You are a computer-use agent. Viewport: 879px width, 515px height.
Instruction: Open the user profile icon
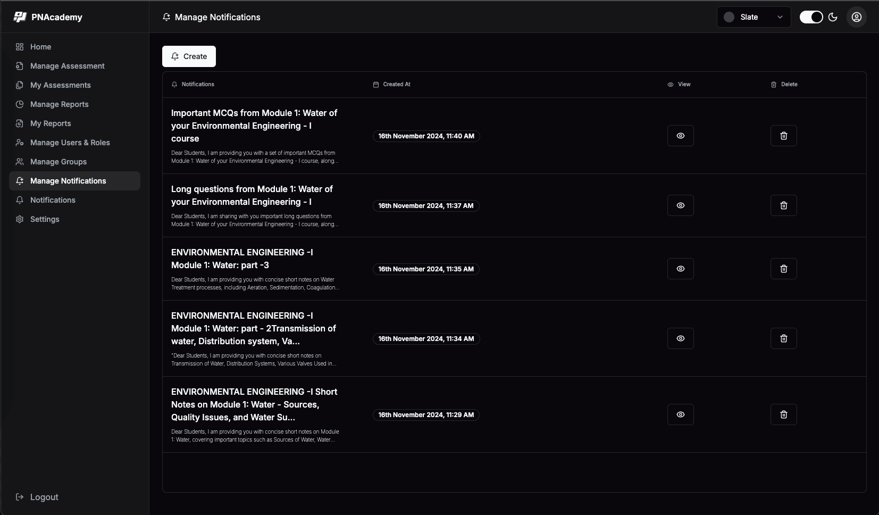coord(856,17)
